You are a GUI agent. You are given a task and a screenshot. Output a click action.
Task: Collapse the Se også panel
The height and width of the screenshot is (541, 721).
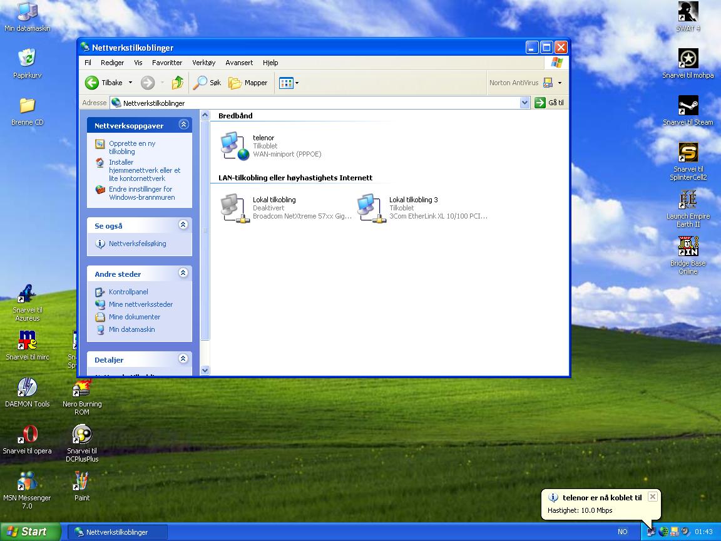click(x=183, y=225)
